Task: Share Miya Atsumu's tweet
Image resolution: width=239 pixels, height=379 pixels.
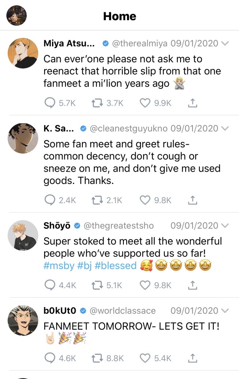Action: coord(192,103)
